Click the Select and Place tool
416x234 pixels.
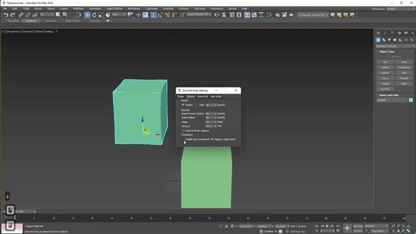point(108,15)
